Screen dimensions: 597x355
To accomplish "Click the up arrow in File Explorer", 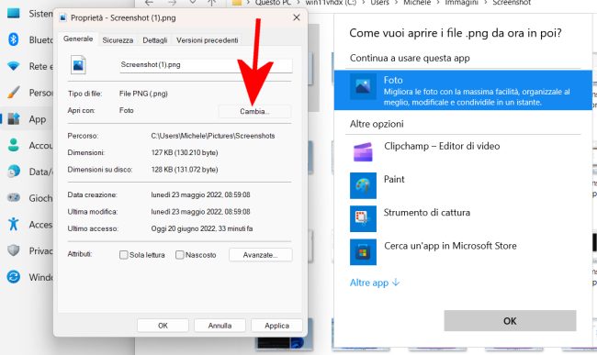I will point(211,3).
